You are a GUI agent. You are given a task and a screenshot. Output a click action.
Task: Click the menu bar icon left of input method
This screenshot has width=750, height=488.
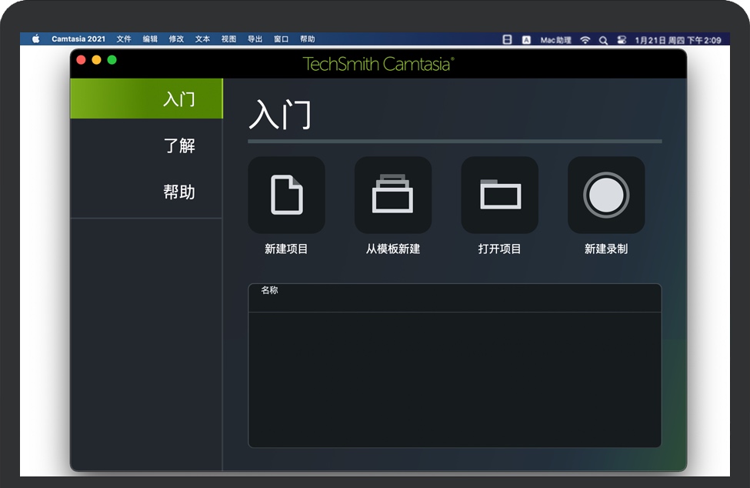508,40
